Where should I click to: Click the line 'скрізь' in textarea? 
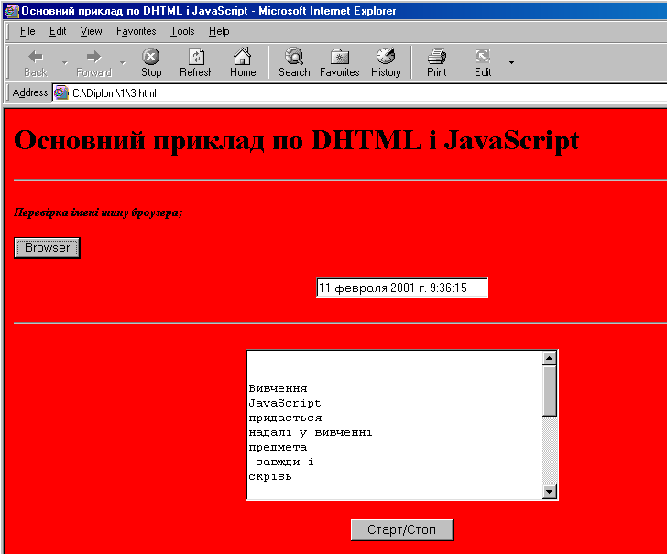point(270,476)
